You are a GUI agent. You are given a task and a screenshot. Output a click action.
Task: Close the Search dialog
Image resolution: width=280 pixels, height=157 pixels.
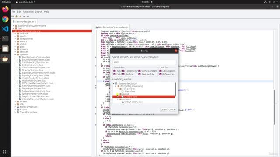pyautogui.click(x=176, y=51)
